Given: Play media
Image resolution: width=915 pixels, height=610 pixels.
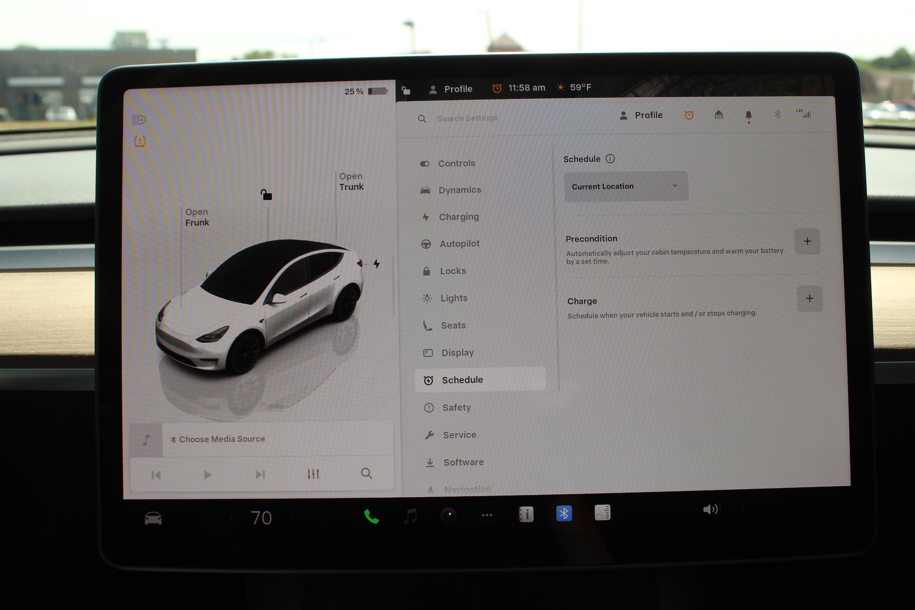Looking at the screenshot, I should 208,475.
